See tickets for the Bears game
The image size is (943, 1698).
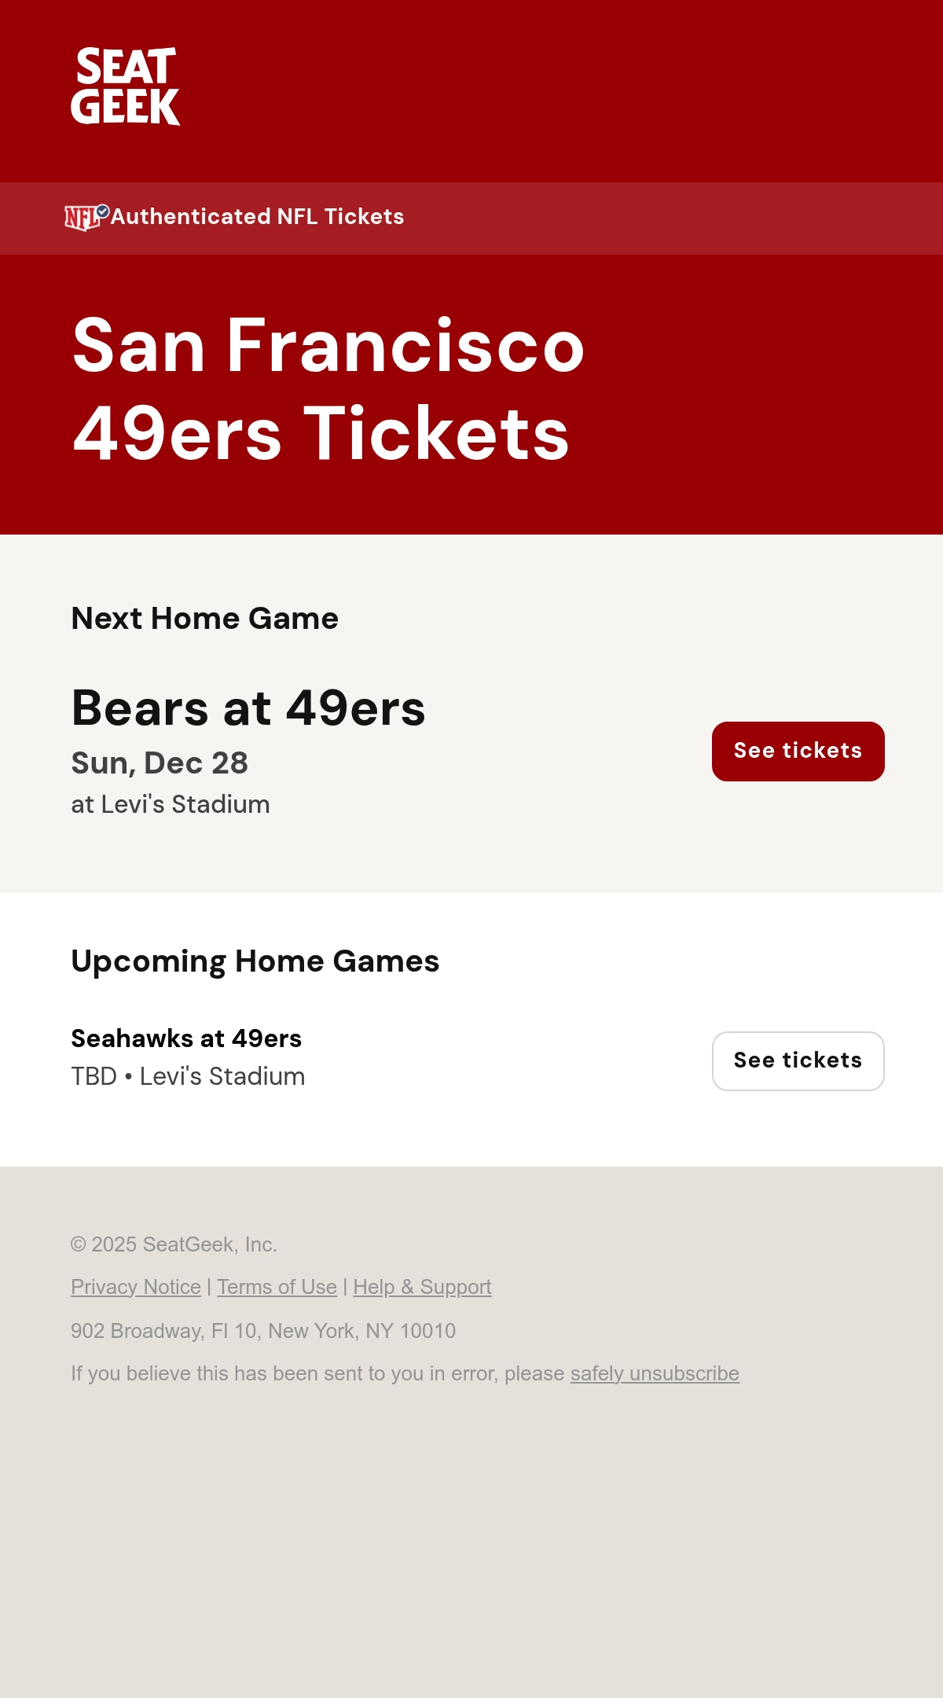coord(798,752)
